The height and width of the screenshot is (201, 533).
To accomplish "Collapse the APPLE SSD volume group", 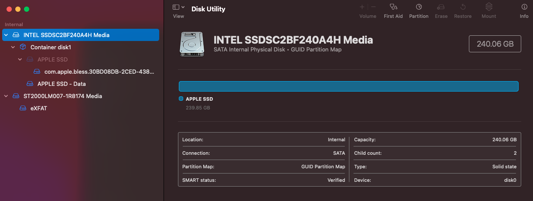I will (x=20, y=59).
